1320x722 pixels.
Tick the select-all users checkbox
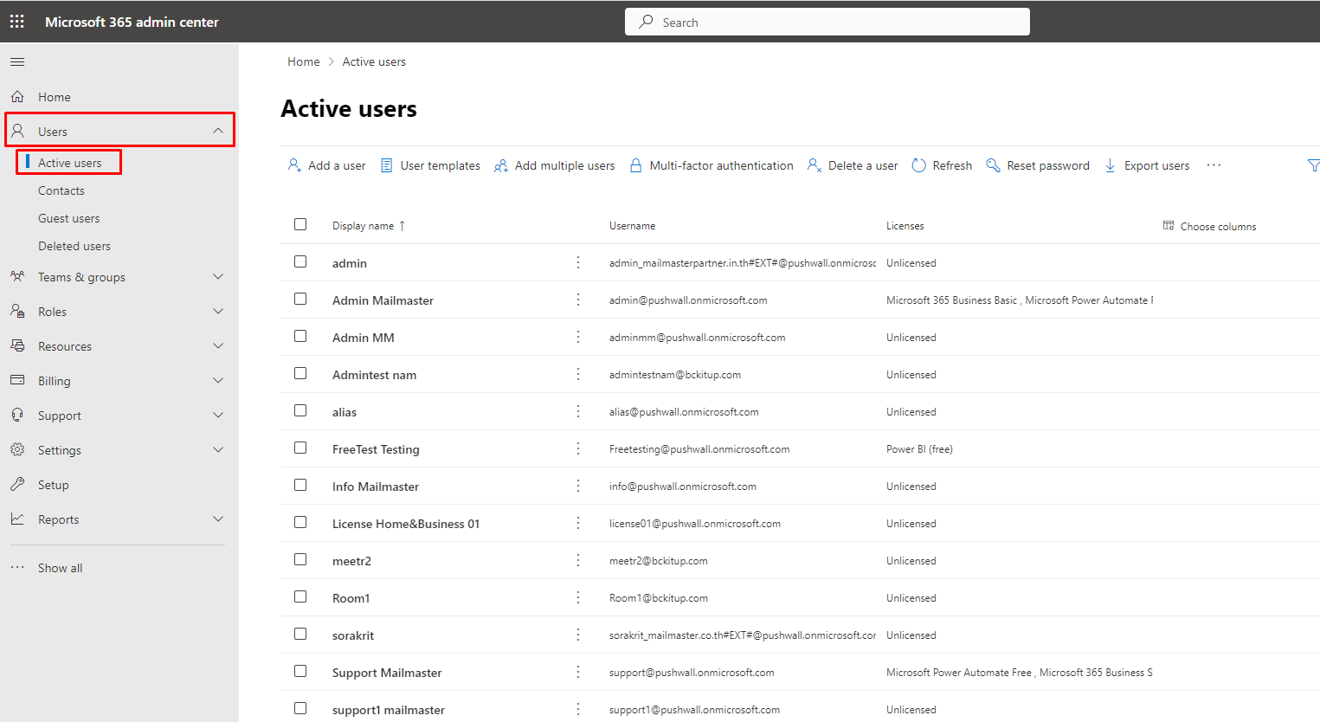coord(300,224)
